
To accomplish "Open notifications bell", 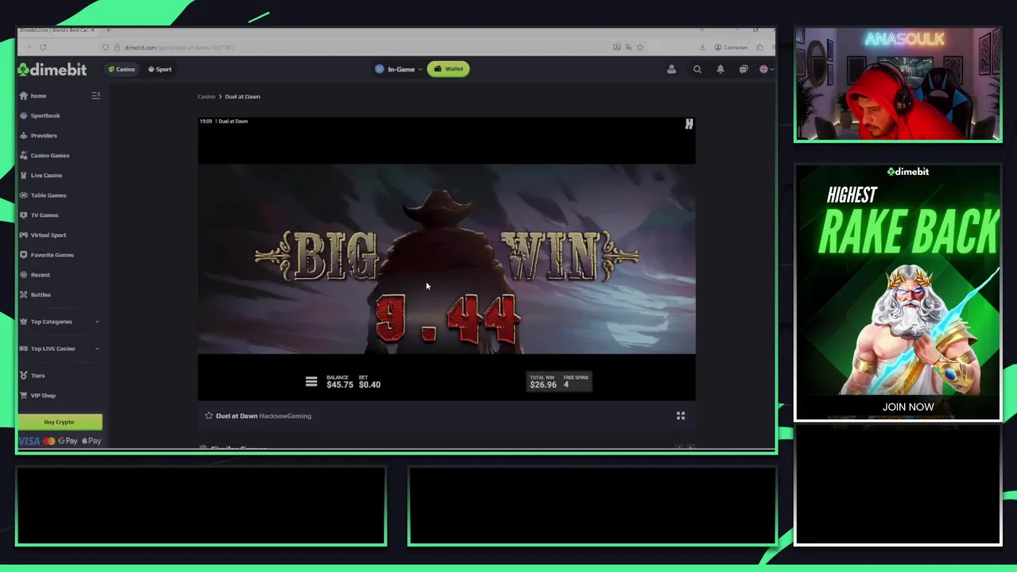I will (x=720, y=69).
